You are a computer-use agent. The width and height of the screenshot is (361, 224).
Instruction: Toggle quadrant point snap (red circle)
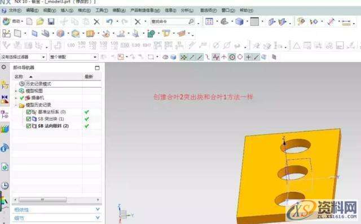point(240,57)
